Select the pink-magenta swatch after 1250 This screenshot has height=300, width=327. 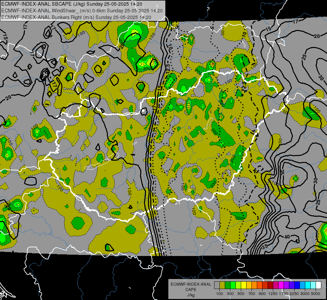tap(276, 285)
